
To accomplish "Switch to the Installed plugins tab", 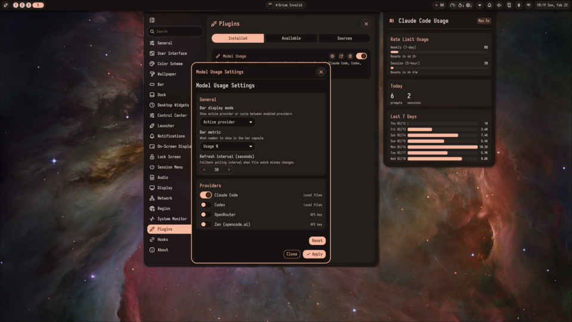I will 238,38.
